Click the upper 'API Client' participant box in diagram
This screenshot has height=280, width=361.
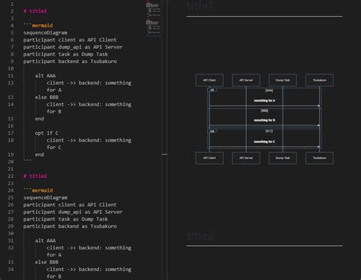(x=209, y=80)
